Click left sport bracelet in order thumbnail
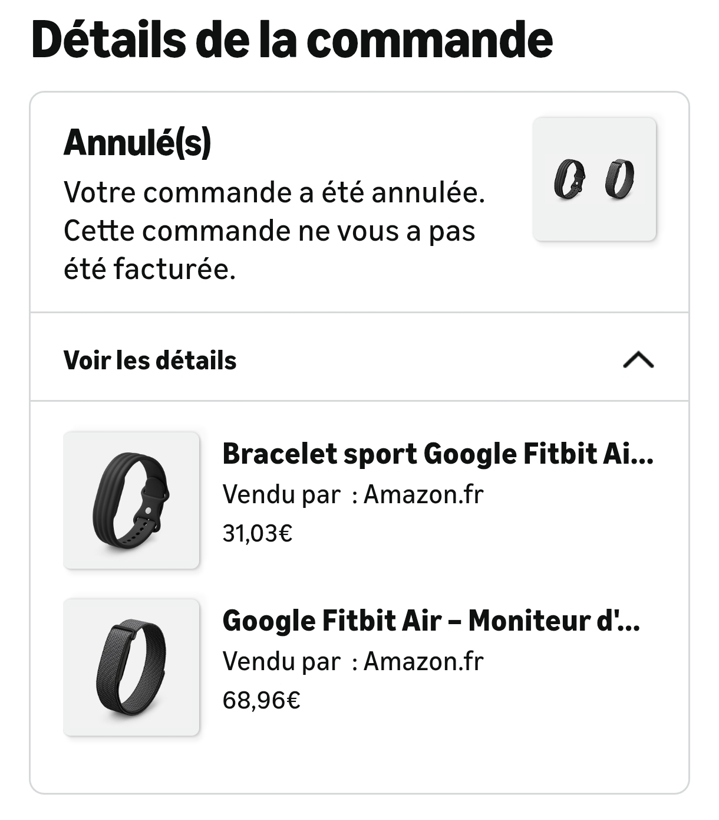The height and width of the screenshot is (820, 719). point(569,179)
